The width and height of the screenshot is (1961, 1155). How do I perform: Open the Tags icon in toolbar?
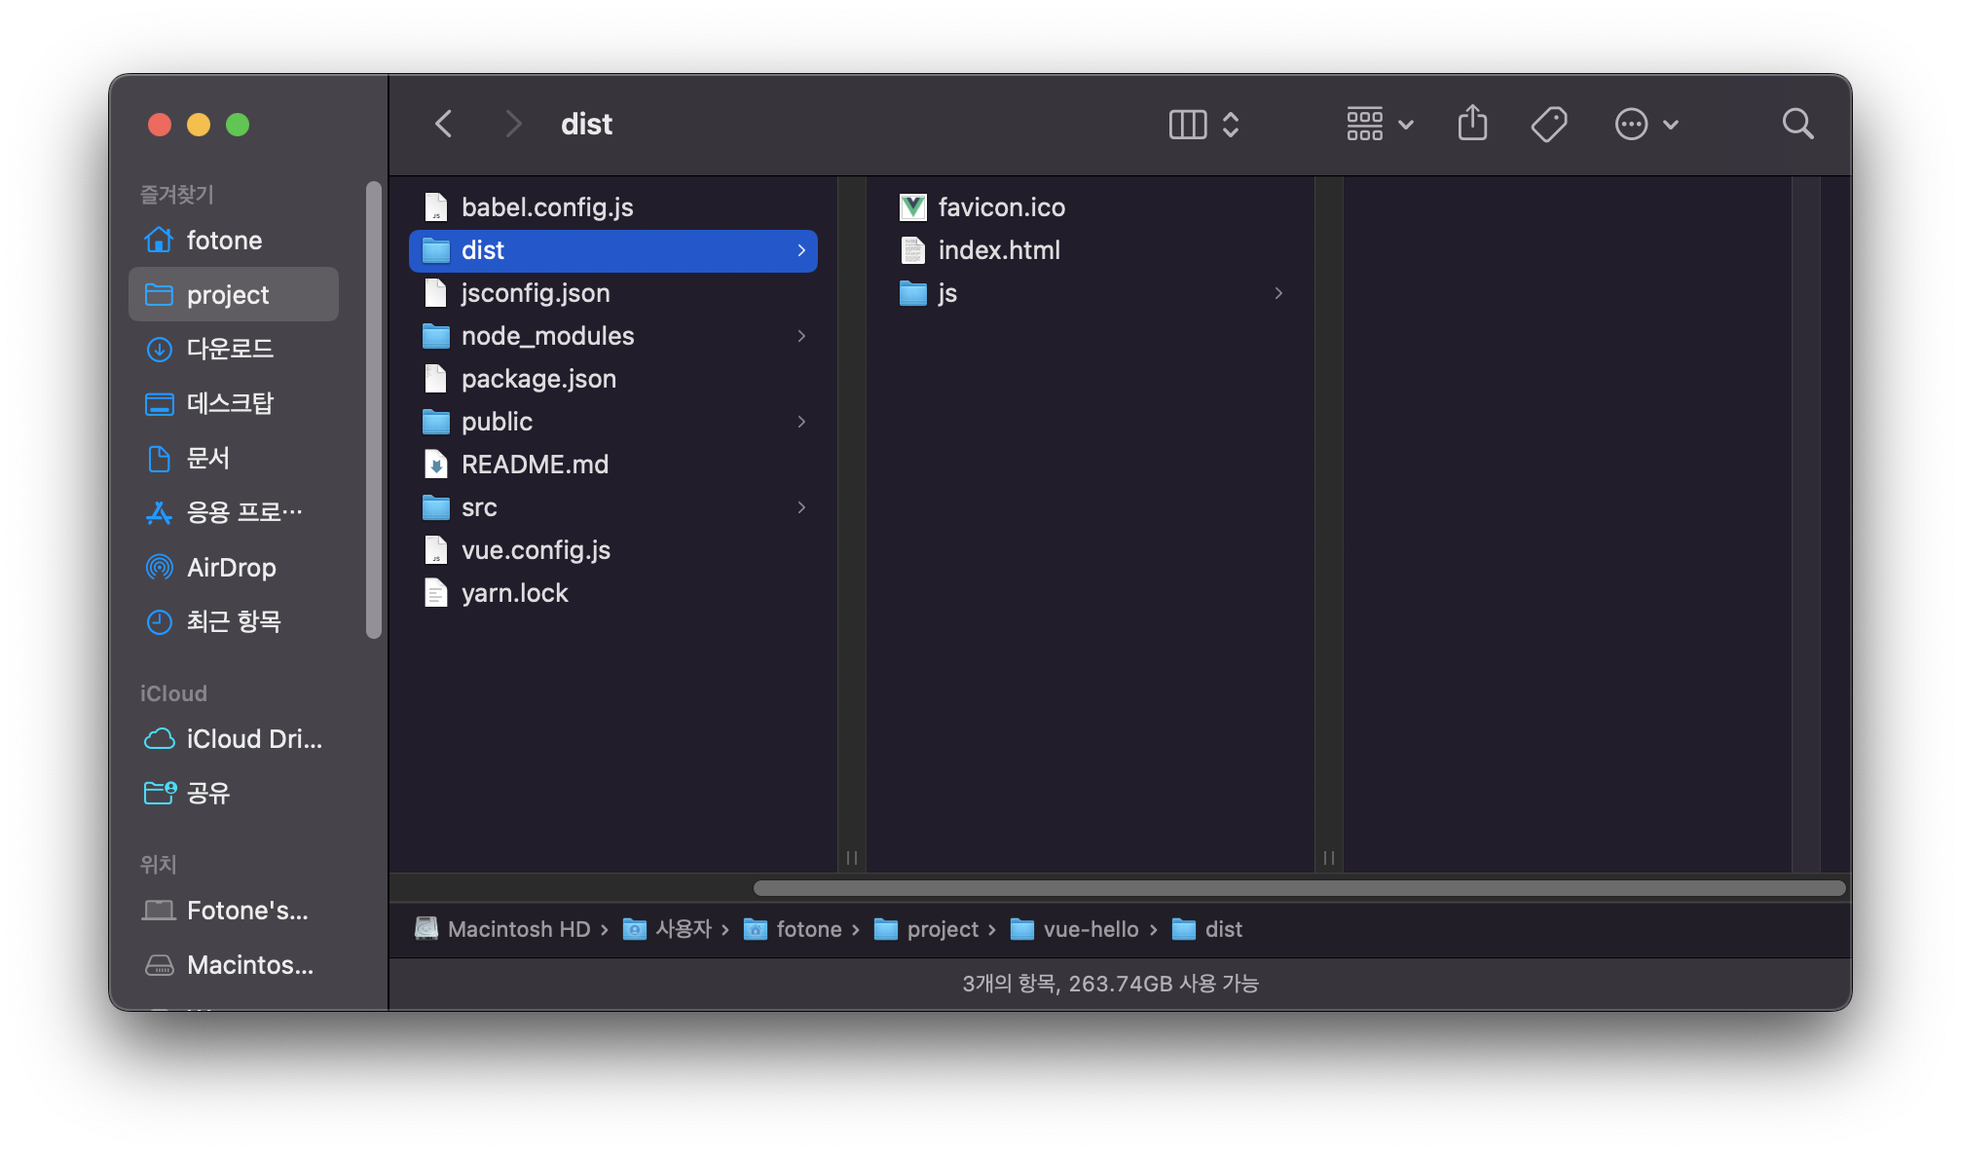click(1548, 124)
